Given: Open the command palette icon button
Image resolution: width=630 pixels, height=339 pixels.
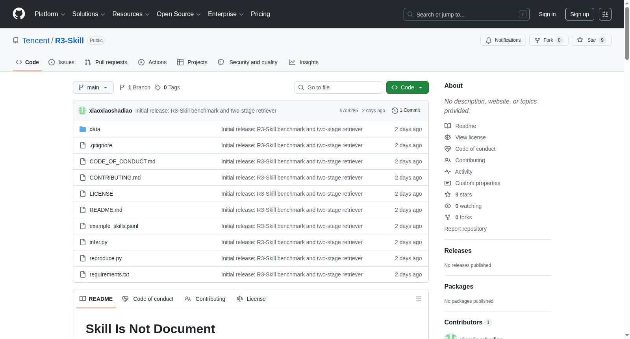Looking at the screenshot, I should (x=605, y=14).
